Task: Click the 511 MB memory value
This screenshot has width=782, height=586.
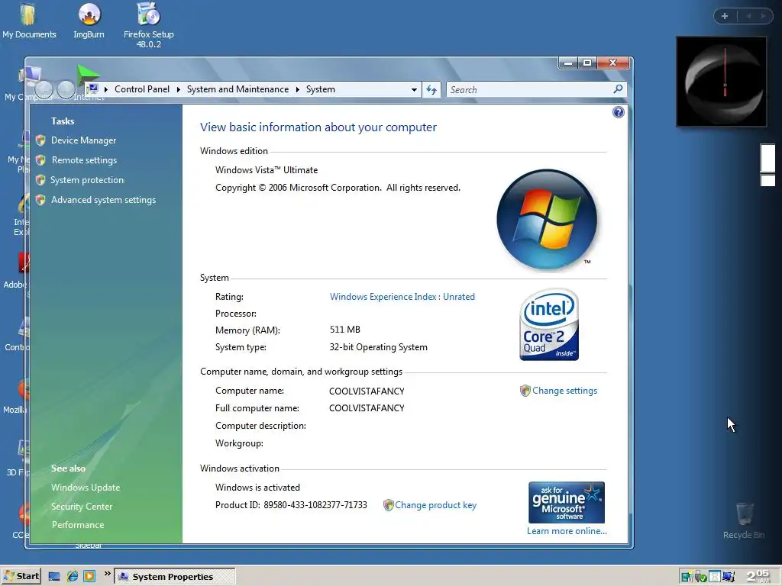Action: pyautogui.click(x=344, y=330)
